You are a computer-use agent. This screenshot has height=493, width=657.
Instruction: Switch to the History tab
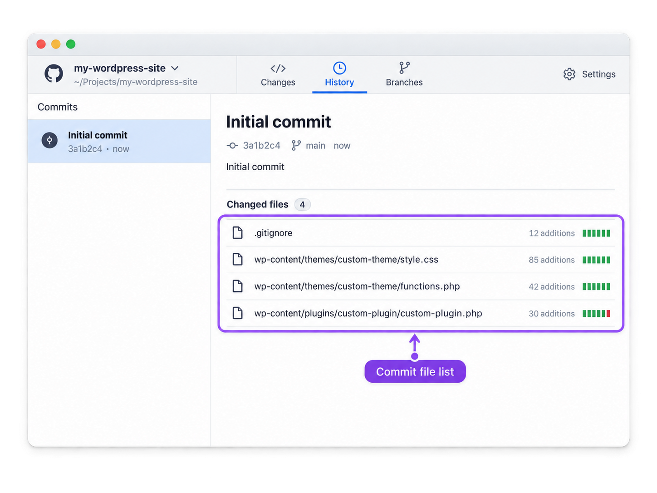[x=339, y=75]
